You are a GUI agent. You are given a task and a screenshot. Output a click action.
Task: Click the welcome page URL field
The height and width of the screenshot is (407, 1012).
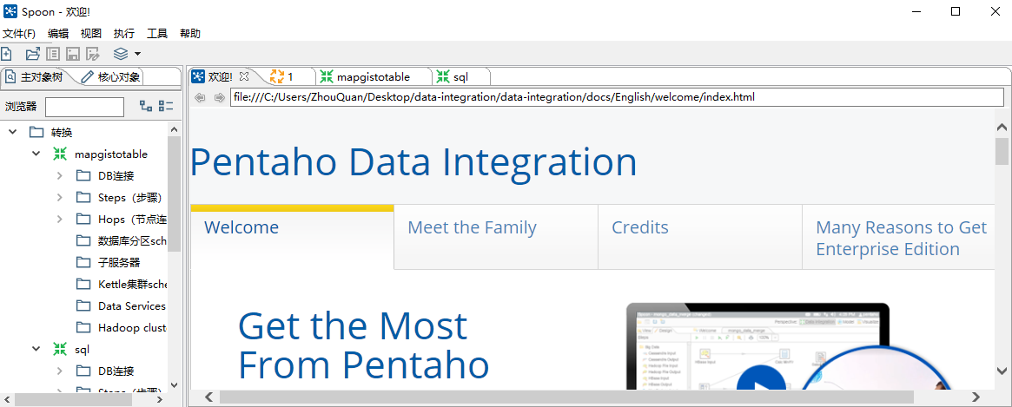pos(617,97)
